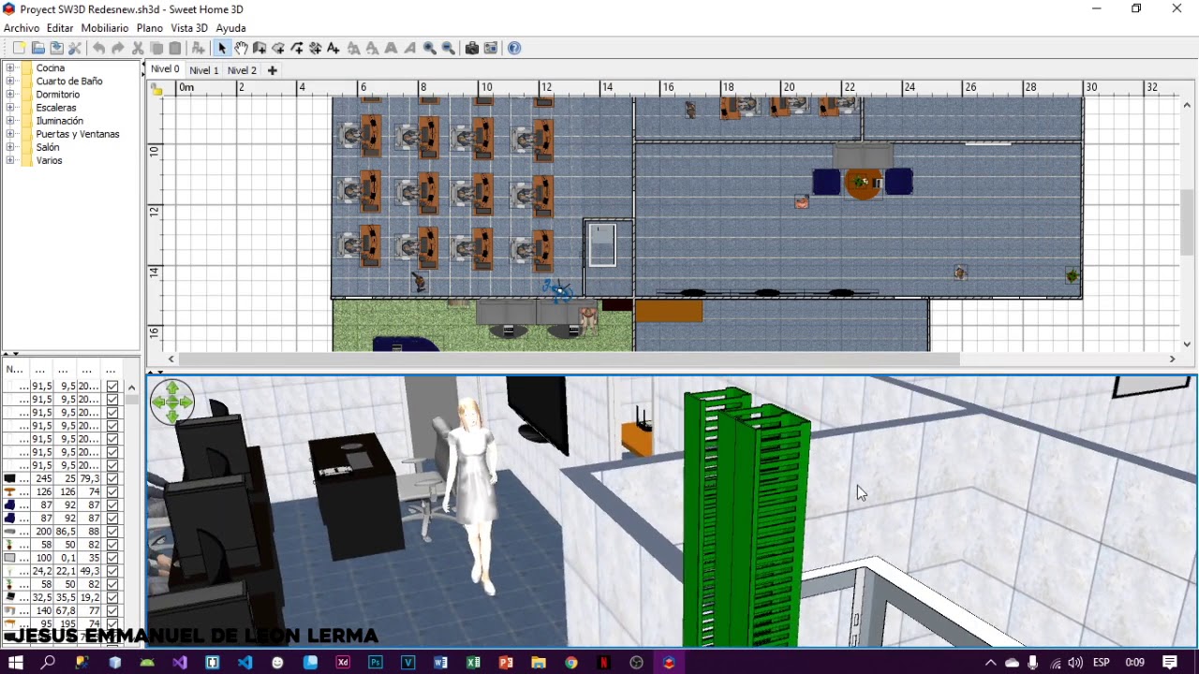Toggle visibility checkbox of the 245 width row
Image resolution: width=1199 pixels, height=674 pixels.
[112, 478]
